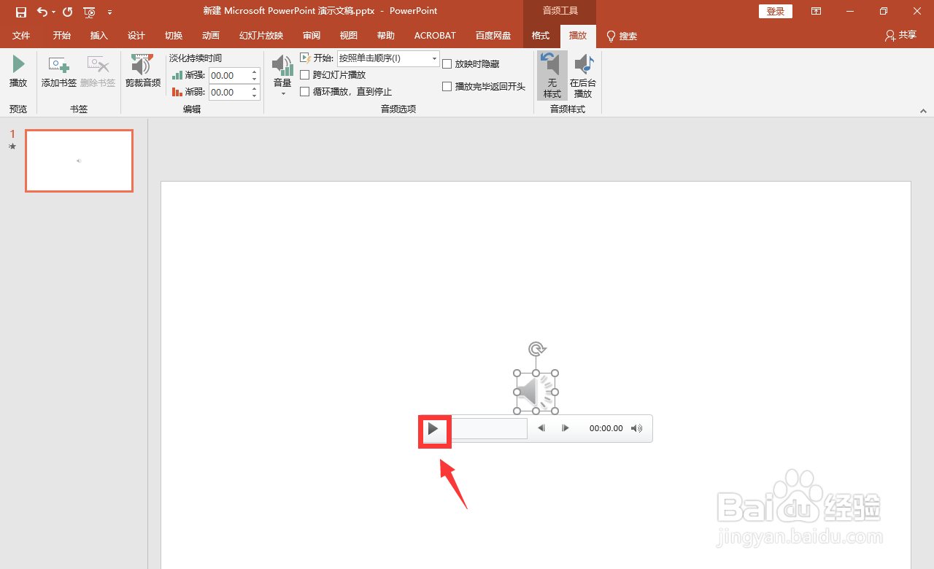The width and height of the screenshot is (934, 569).
Task: Start slideshow from beginning icon
Action: 89,12
